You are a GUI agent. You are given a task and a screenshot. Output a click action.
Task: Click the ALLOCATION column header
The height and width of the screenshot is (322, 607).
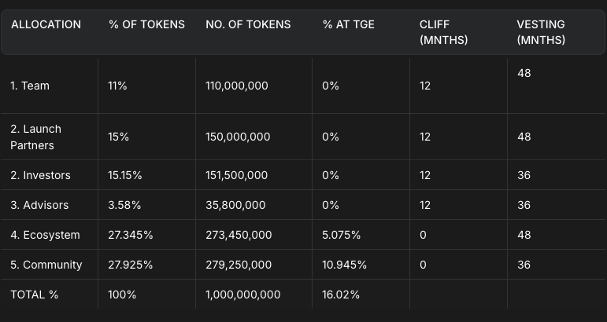click(x=46, y=24)
